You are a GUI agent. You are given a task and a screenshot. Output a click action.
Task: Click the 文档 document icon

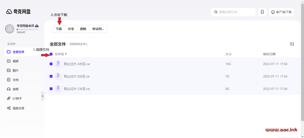point(8,80)
